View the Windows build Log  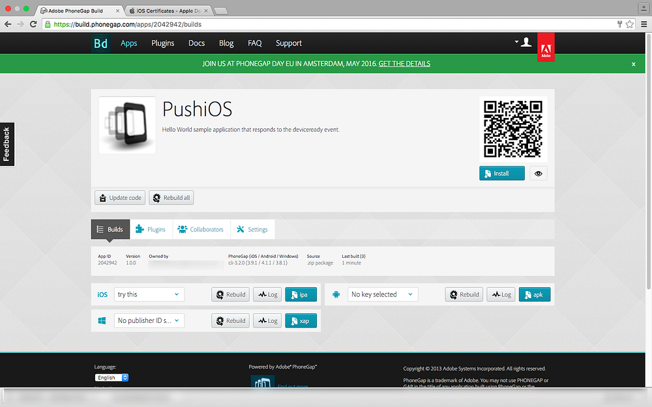click(x=267, y=320)
